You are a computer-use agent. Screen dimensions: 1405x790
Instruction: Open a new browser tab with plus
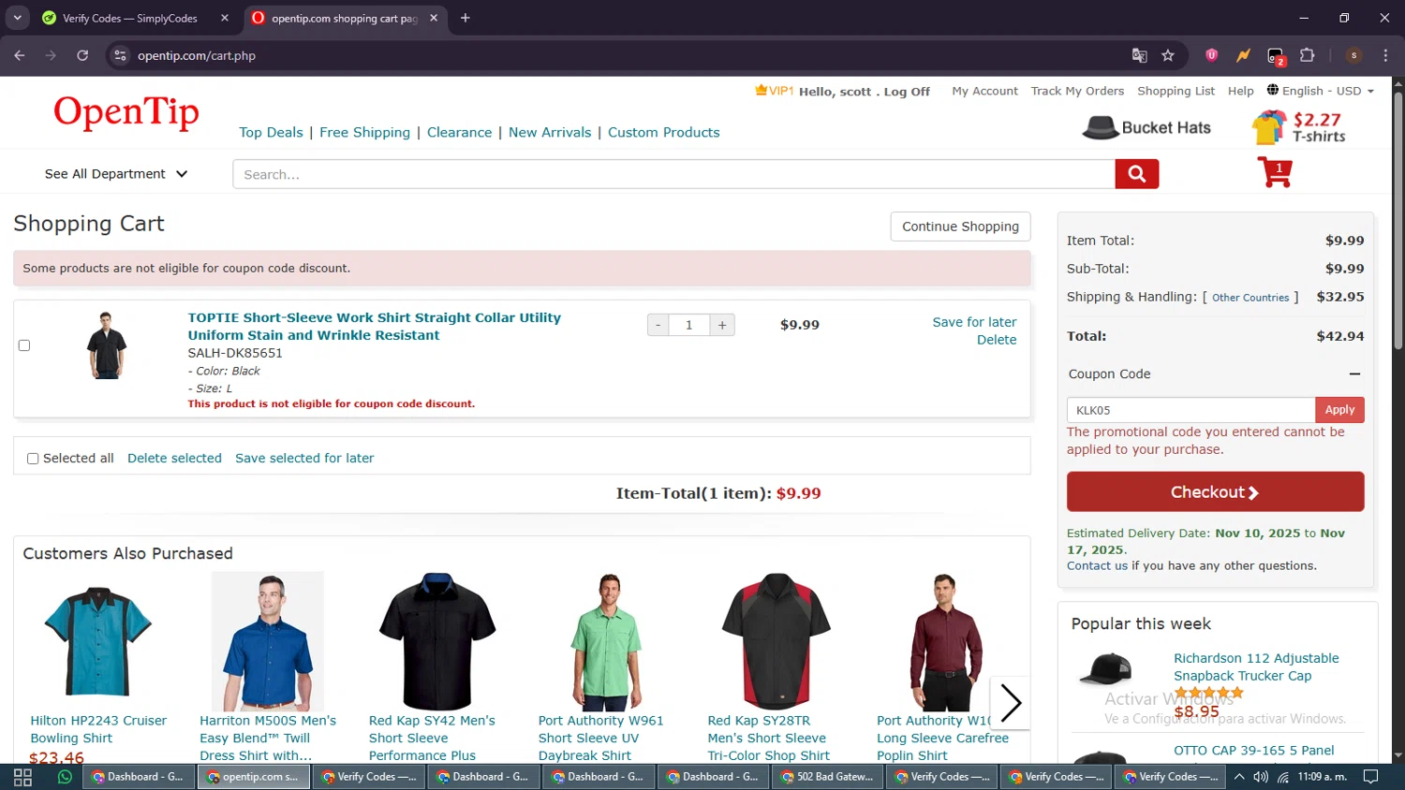click(466, 18)
